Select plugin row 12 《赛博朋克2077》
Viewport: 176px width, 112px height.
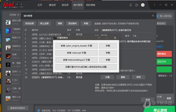click(57, 77)
